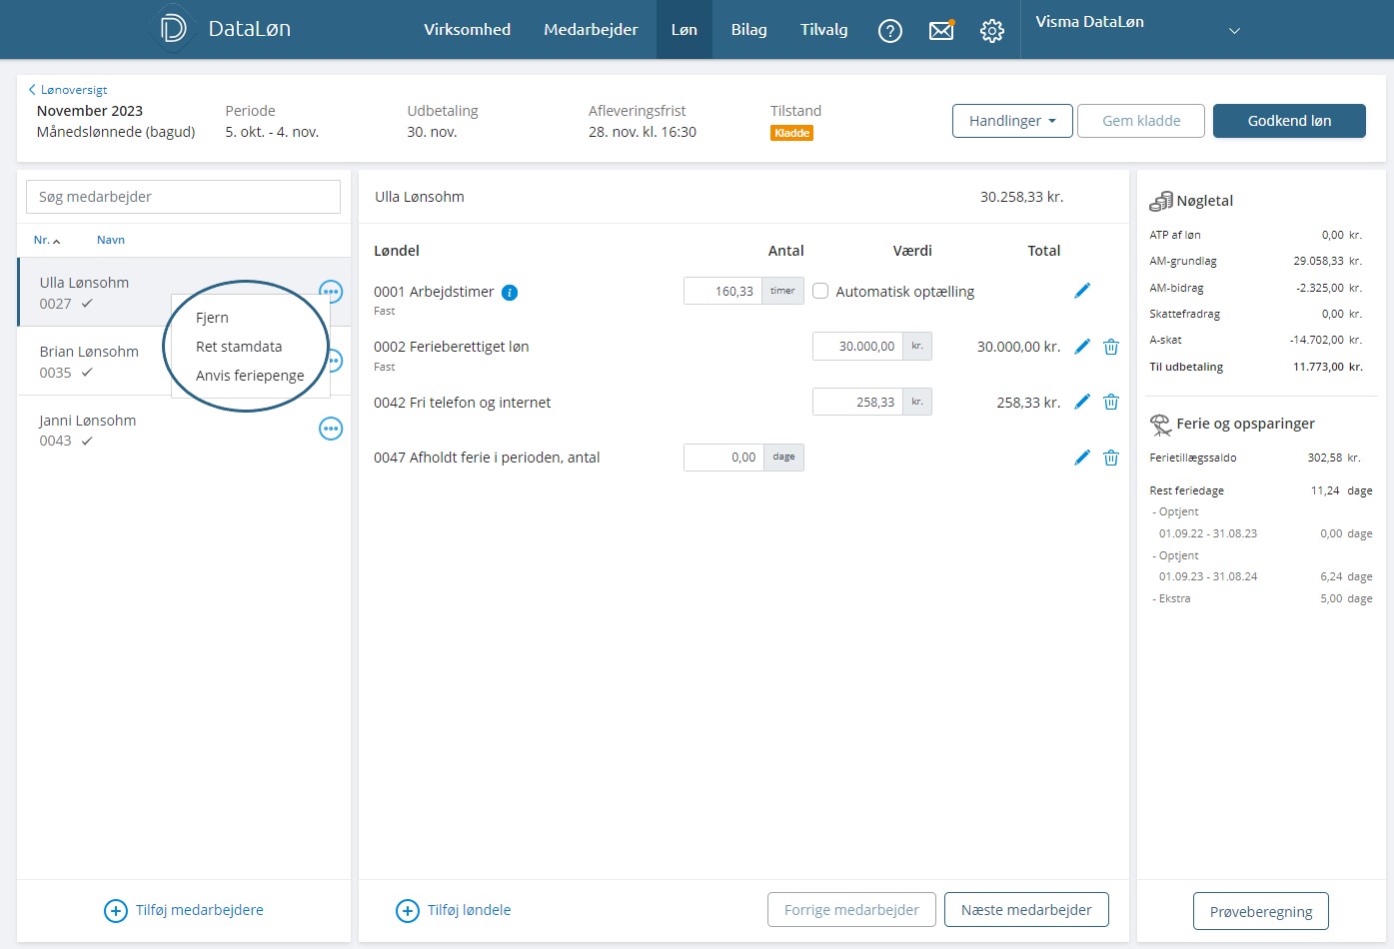Open the Medarbejder tab in navigation

[x=591, y=30]
